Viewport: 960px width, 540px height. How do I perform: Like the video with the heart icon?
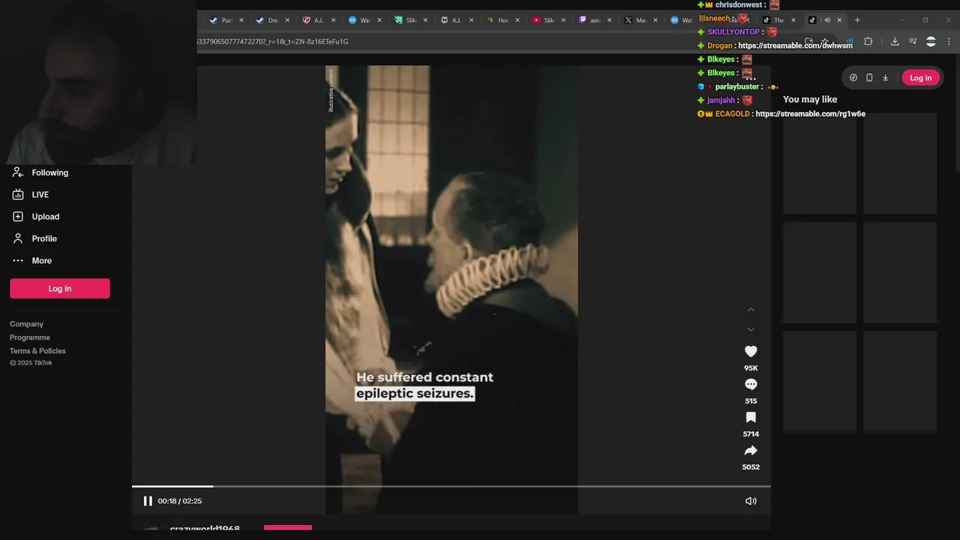pyautogui.click(x=751, y=351)
